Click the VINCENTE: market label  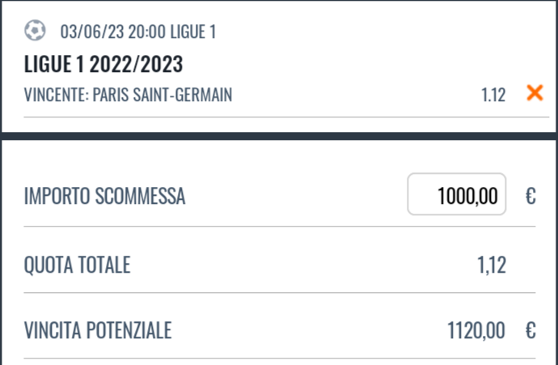click(57, 95)
